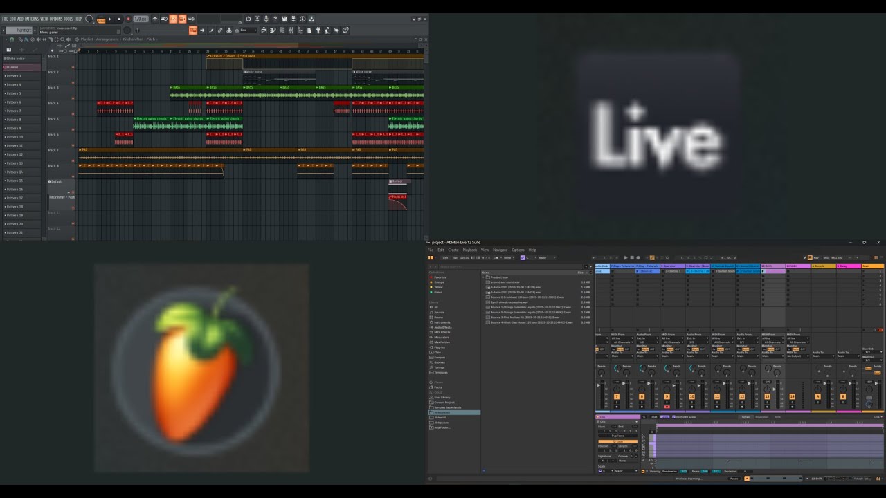Screen dimensions: 886x498
Task: Select Green collection in Ableton browser
Action: [436, 292]
